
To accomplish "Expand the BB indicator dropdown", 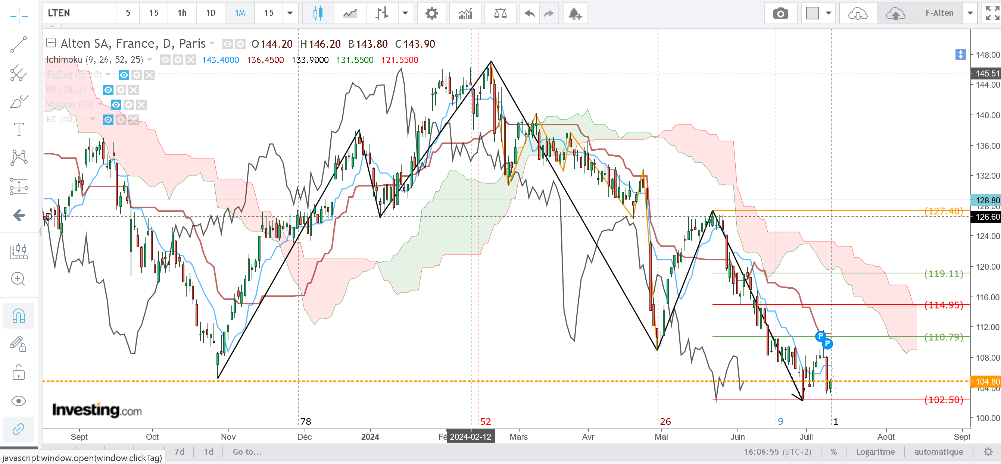I will [x=93, y=90].
